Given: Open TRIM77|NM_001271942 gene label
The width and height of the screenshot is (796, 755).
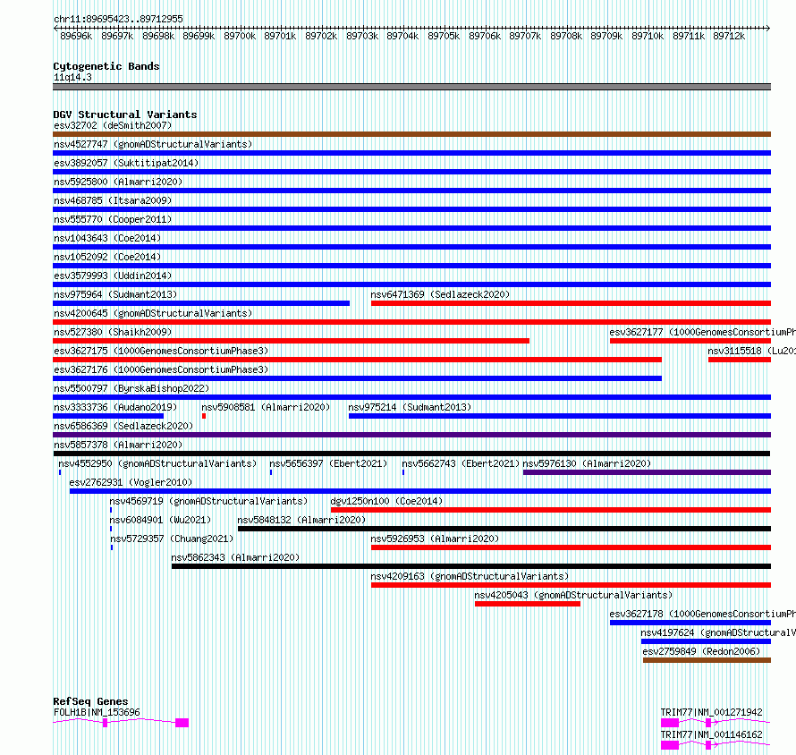Looking at the screenshot, I should [711, 712].
